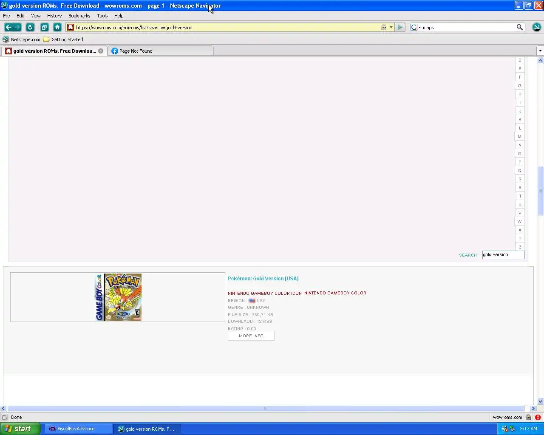Open Pokémon: Gold Version [USA] title link
This screenshot has width=544, height=435.
(x=263, y=279)
